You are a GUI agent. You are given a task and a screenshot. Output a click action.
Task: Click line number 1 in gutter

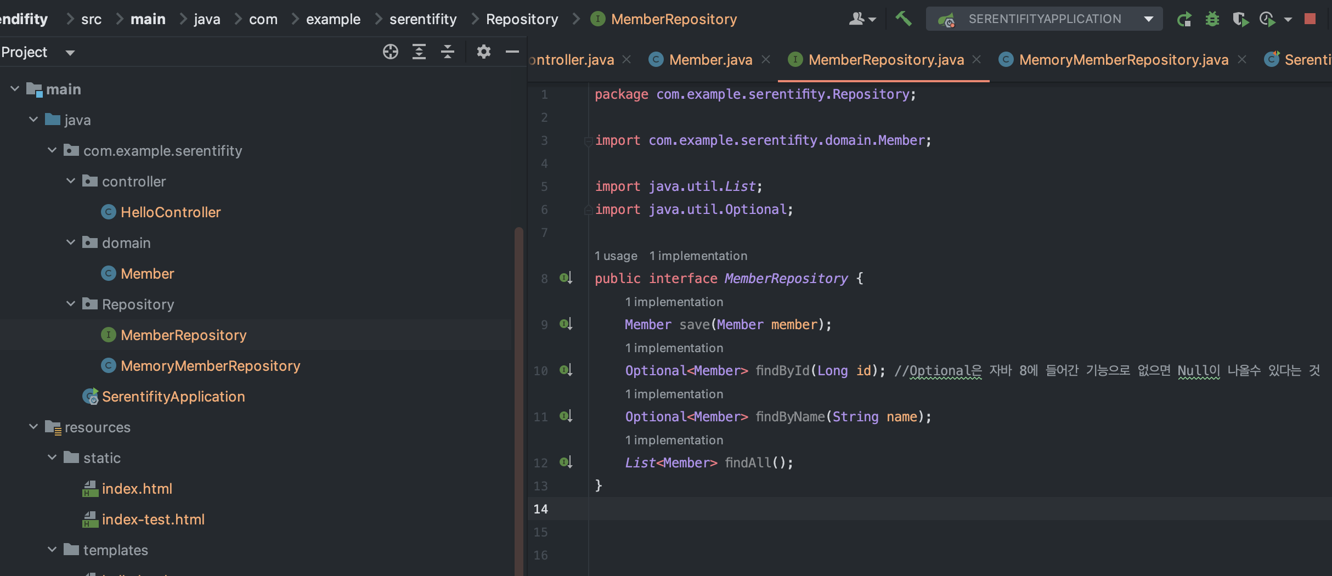pyautogui.click(x=544, y=94)
